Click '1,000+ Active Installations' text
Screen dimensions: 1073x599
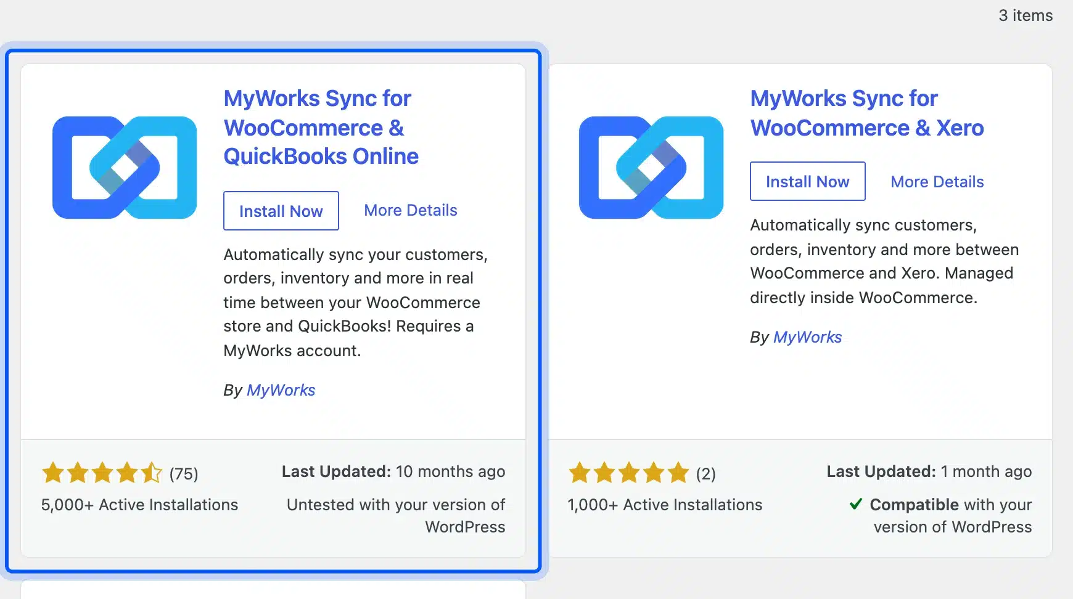pyautogui.click(x=665, y=505)
